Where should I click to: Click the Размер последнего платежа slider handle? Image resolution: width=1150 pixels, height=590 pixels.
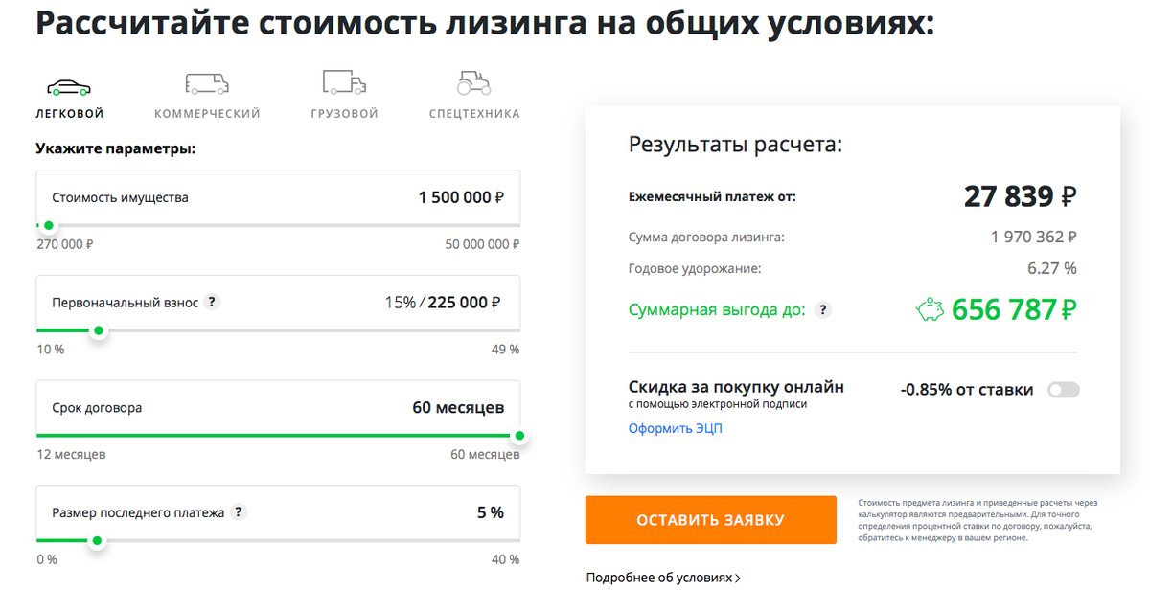coord(96,541)
